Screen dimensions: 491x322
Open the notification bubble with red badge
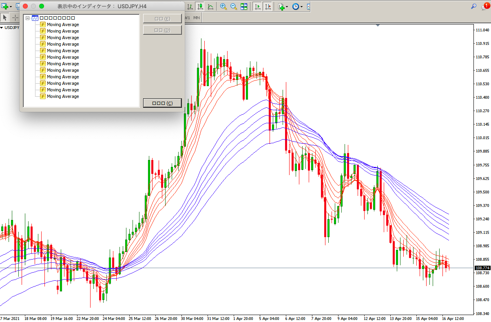point(484,6)
